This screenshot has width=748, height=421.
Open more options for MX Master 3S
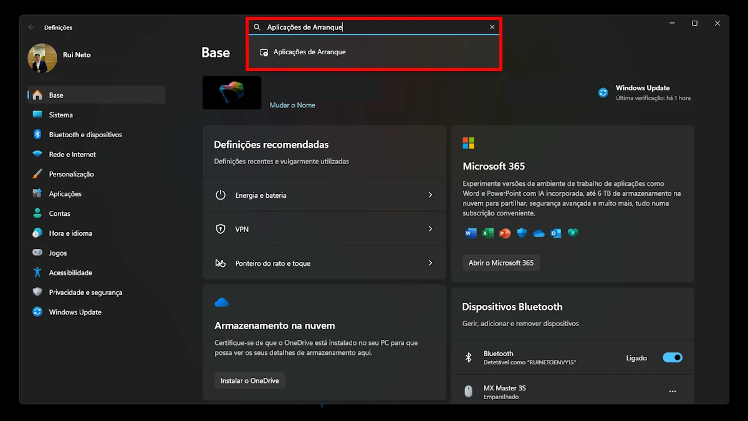tap(673, 392)
